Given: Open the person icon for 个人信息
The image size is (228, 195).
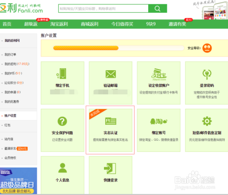Looking at the screenshot, I should [62, 168].
